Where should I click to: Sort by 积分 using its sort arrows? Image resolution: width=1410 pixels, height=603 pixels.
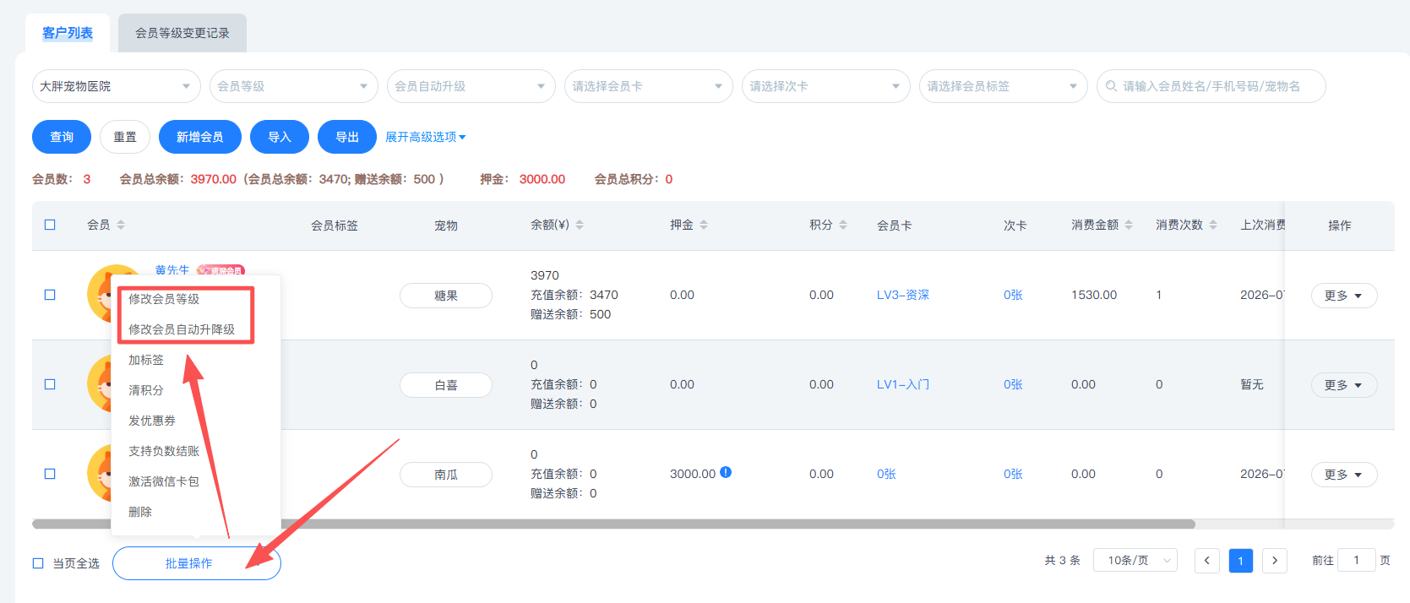pos(843,225)
